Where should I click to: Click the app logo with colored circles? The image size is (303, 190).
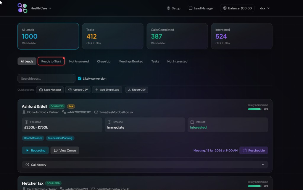pos(22,8)
